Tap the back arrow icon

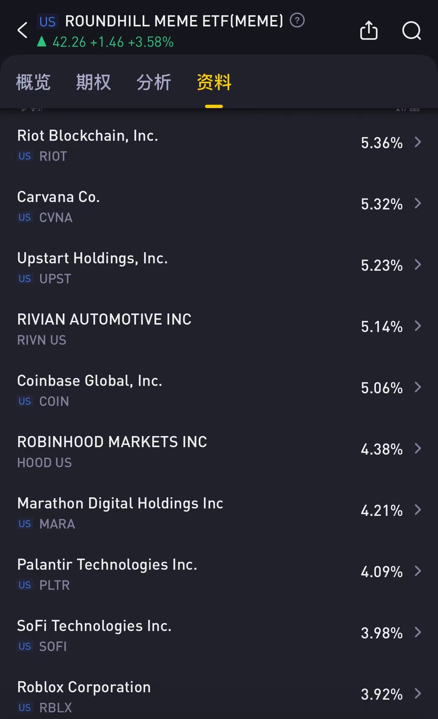pyautogui.click(x=23, y=30)
